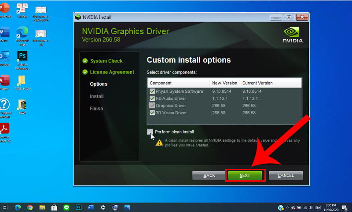
Task: Click the volume icon in system tray
Action: click(311, 208)
